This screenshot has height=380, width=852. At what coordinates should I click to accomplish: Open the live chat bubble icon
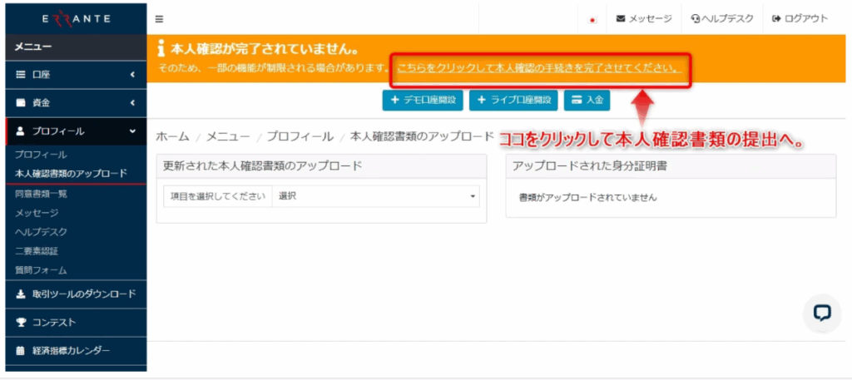click(822, 313)
